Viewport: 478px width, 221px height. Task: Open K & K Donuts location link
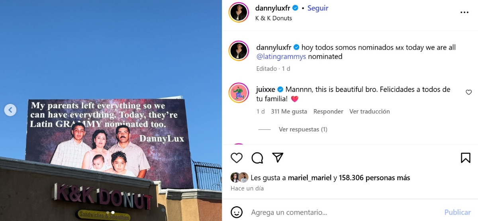(273, 18)
